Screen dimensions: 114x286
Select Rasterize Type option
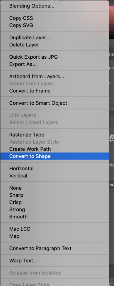(54, 135)
